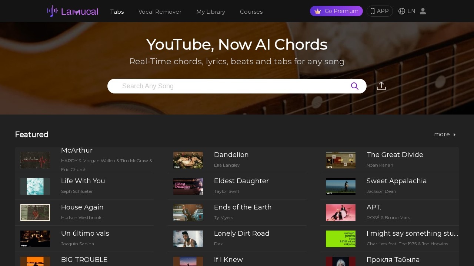The height and width of the screenshot is (266, 474).
Task: Open the Courses page
Action: point(251,12)
